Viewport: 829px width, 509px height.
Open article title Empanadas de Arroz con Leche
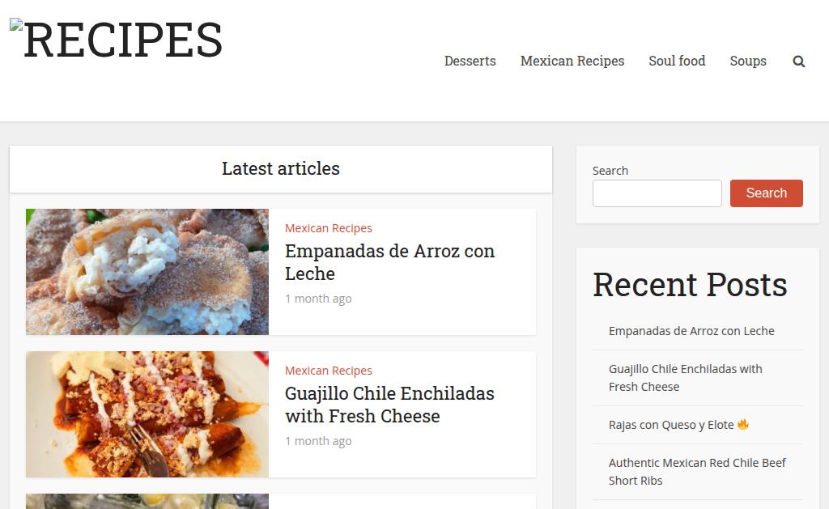(x=389, y=262)
